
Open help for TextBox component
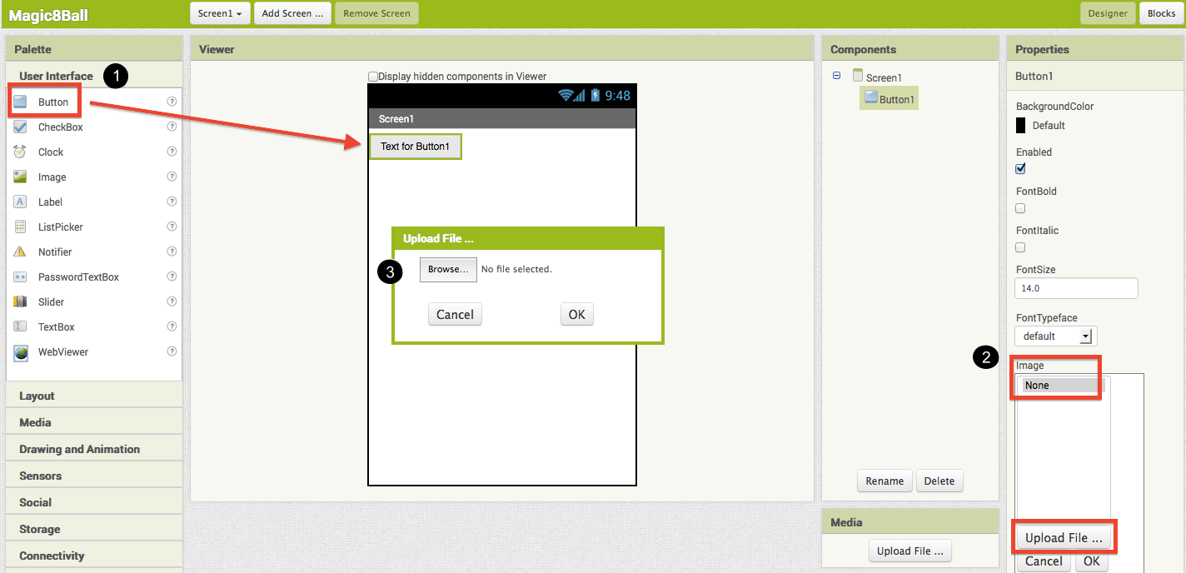click(172, 326)
